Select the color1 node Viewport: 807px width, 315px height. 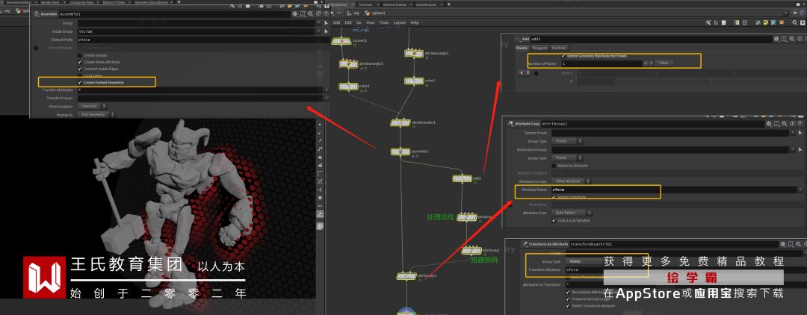tap(413, 81)
